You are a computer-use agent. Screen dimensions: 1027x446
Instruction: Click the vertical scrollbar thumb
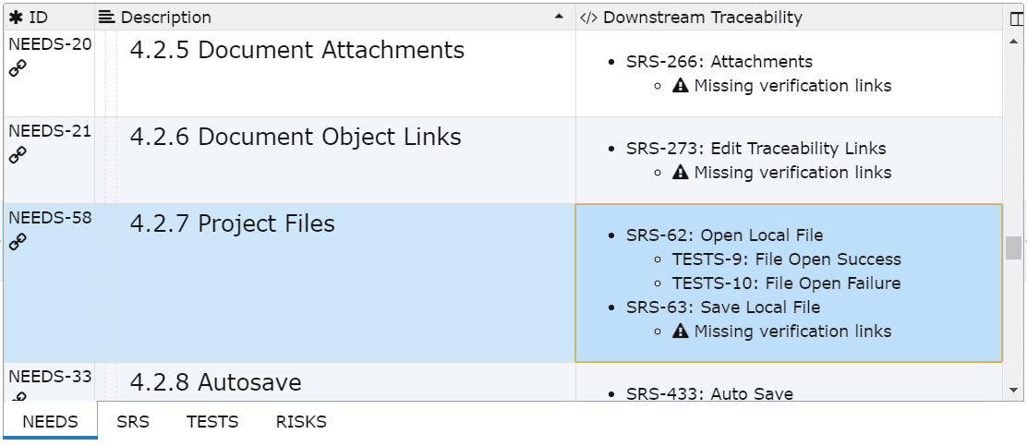click(1013, 247)
